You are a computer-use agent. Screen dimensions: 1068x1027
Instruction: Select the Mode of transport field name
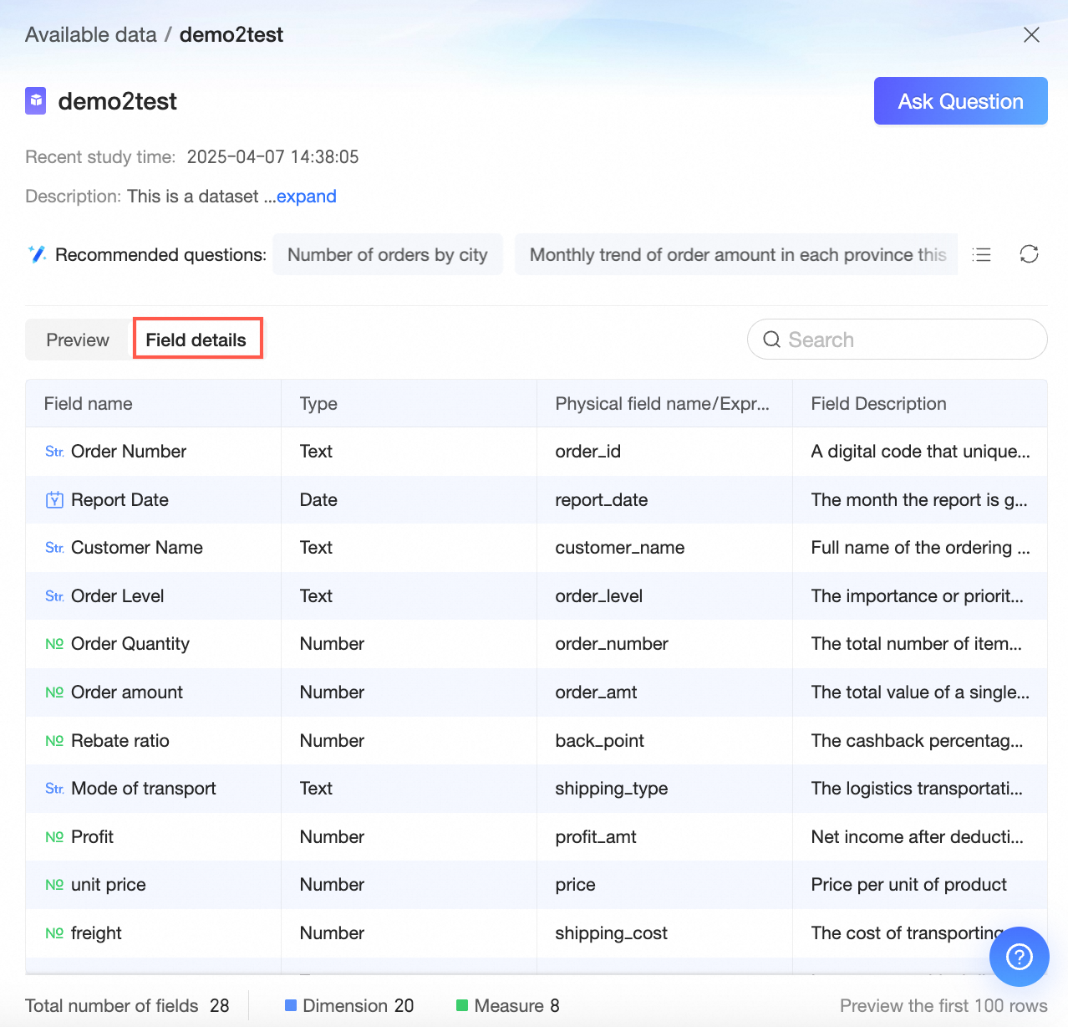coord(144,789)
